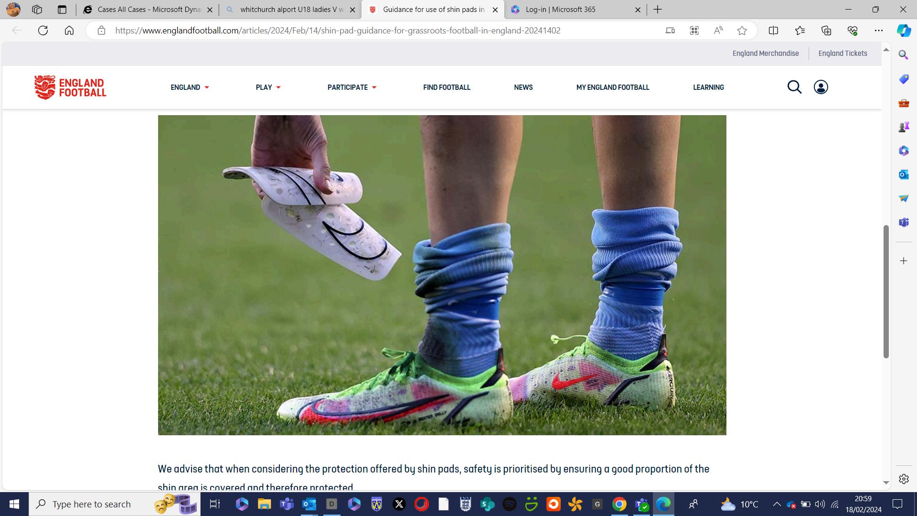This screenshot has width=917, height=516.
Task: Expand the PLAY navigation dropdown
Action: click(268, 87)
